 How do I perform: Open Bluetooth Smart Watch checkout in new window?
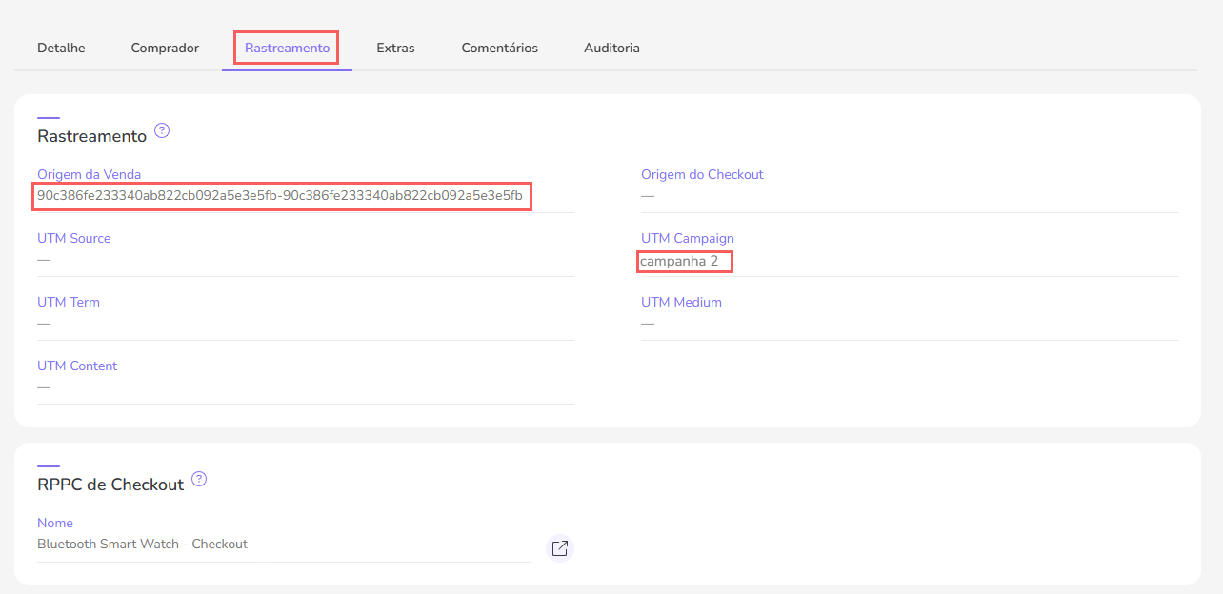(559, 548)
